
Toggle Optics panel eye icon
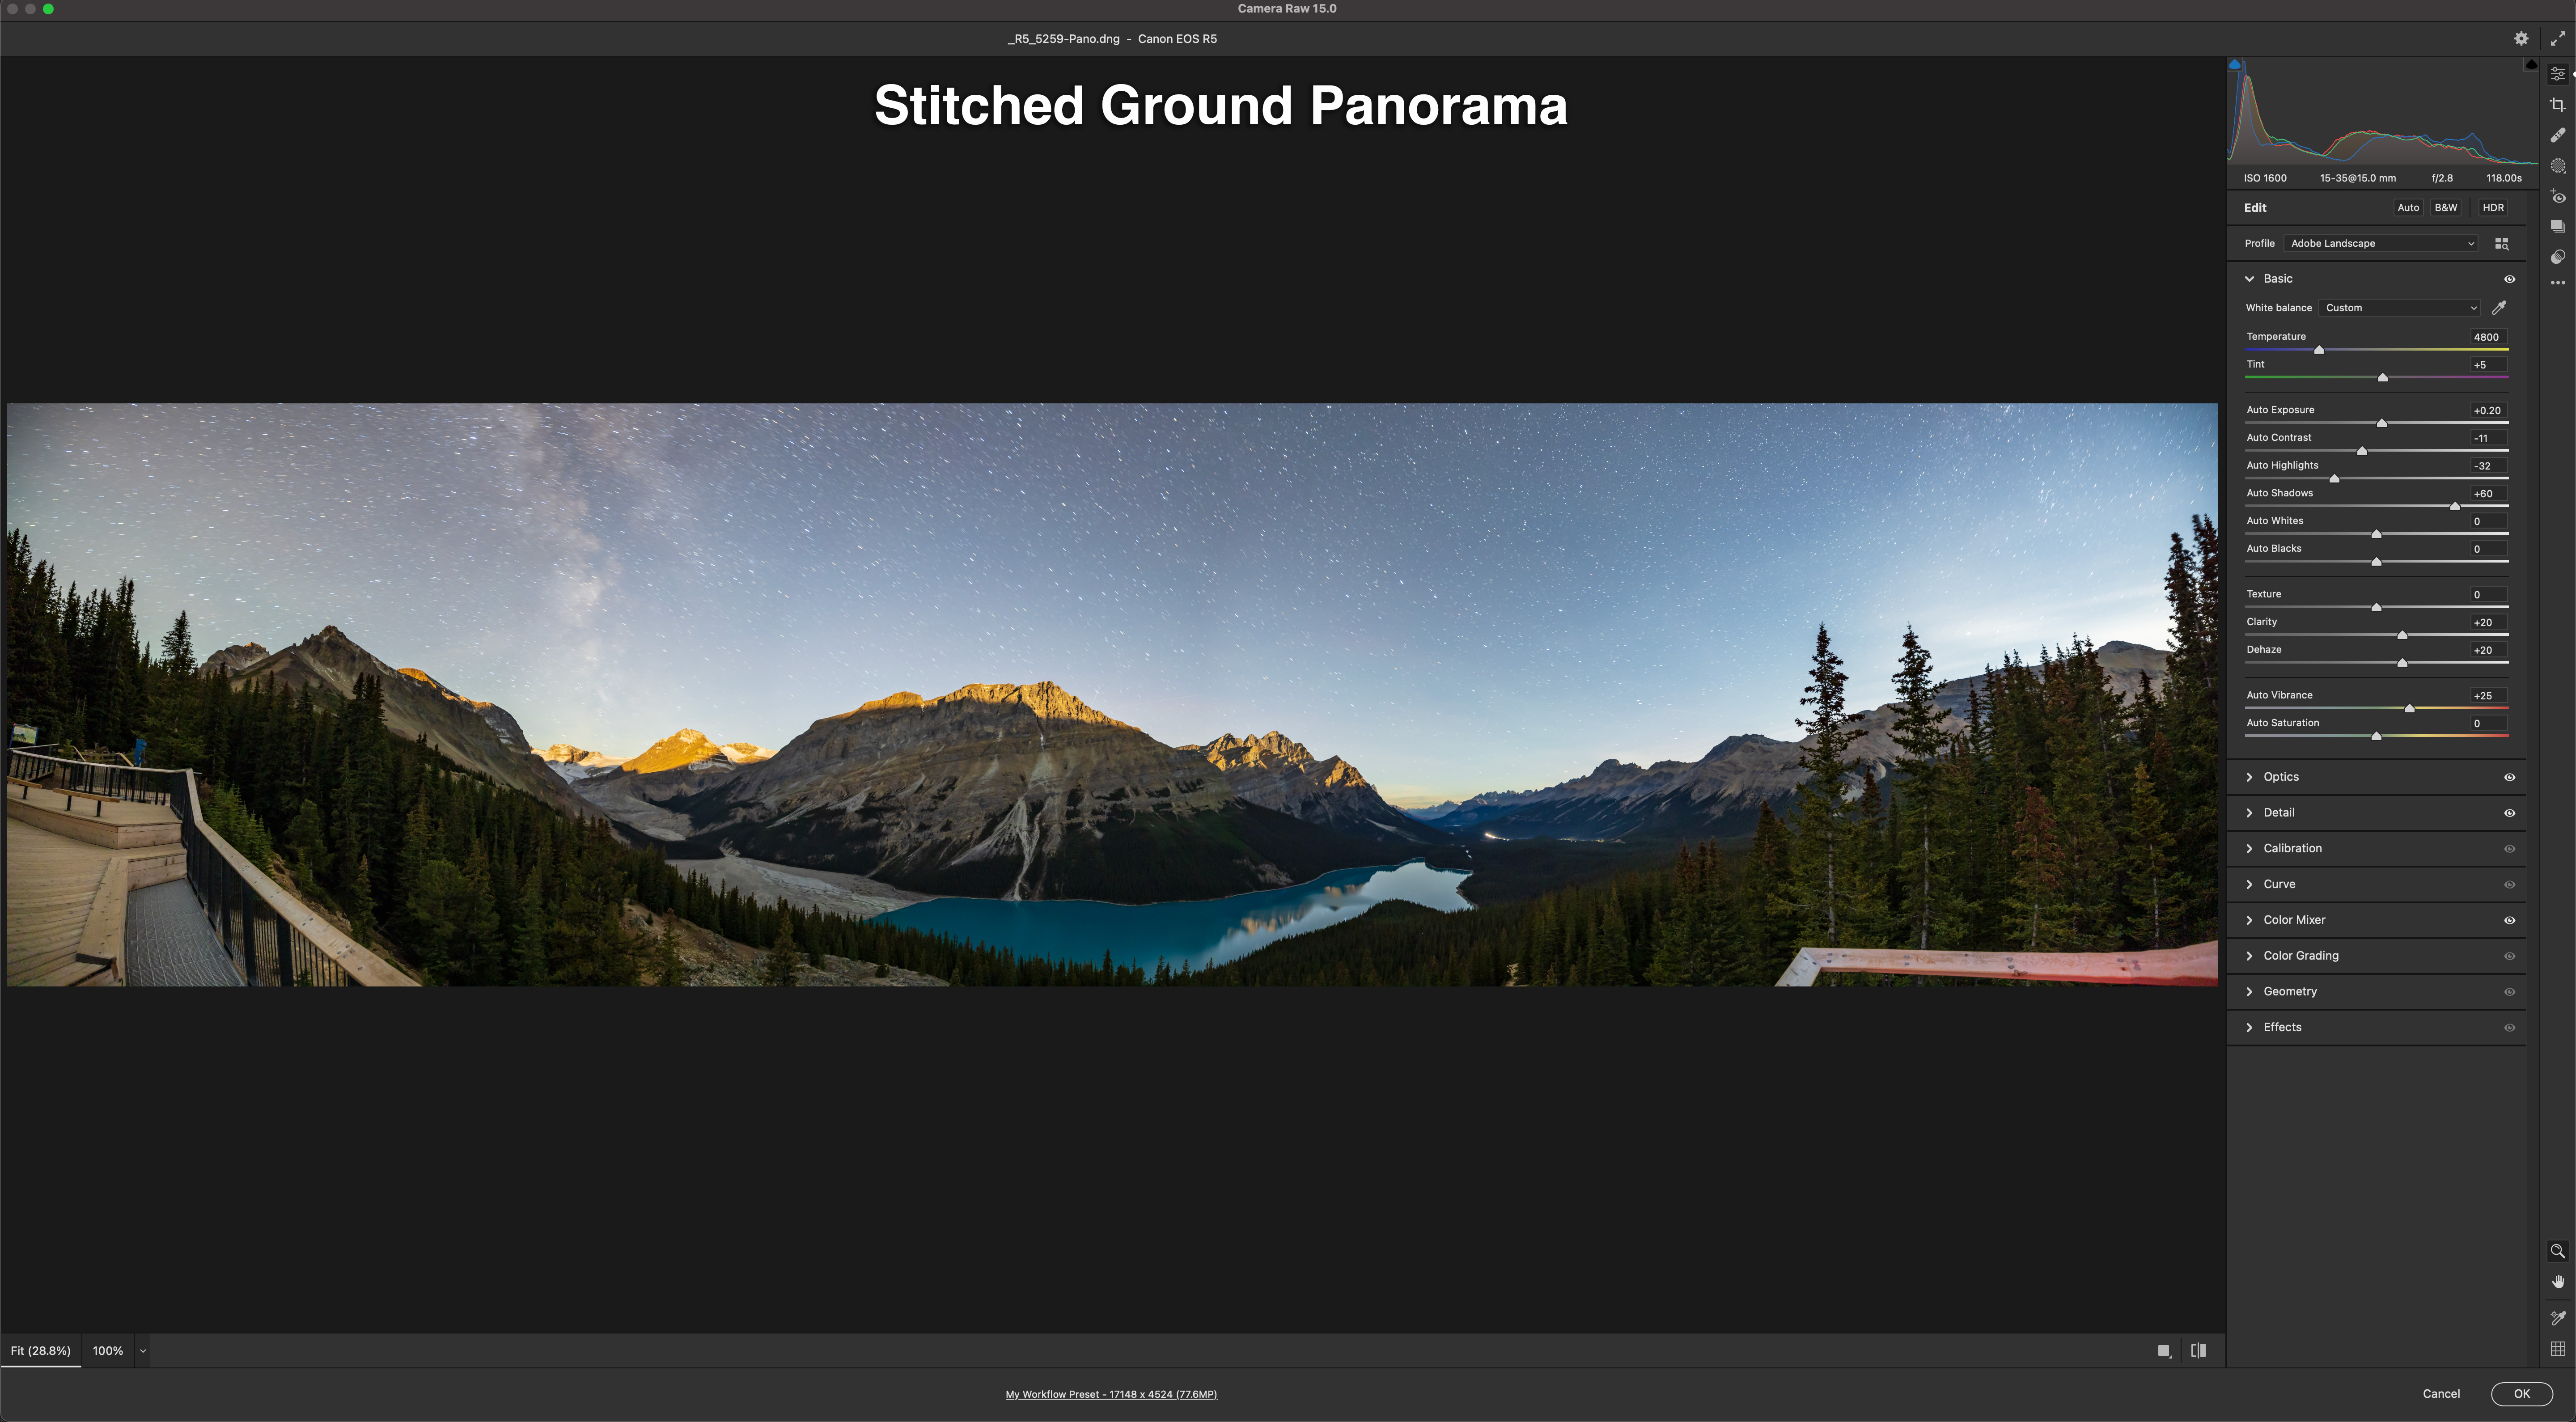pyautogui.click(x=2509, y=777)
